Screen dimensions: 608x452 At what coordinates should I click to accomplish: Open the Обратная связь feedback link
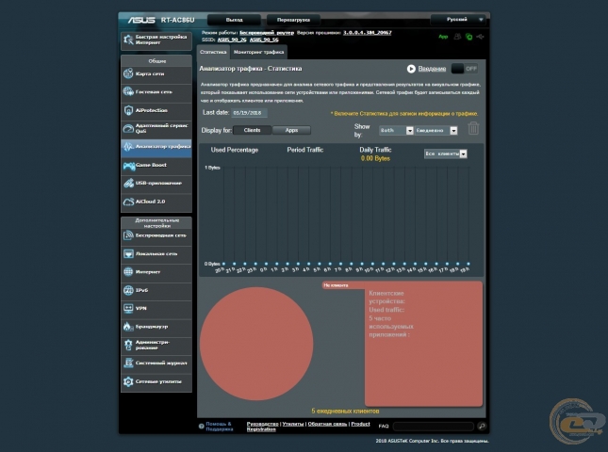[x=327, y=424]
